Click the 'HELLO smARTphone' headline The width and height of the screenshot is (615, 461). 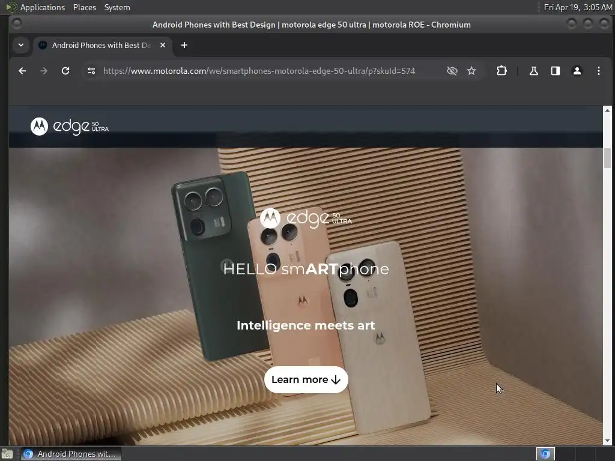pos(306,269)
